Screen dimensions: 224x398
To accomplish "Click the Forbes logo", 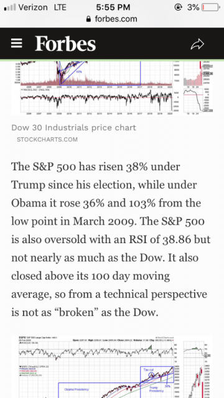I will point(65,44).
